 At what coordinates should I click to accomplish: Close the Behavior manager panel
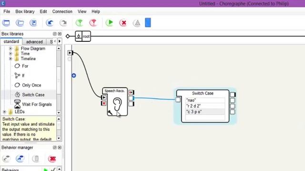[60, 148]
